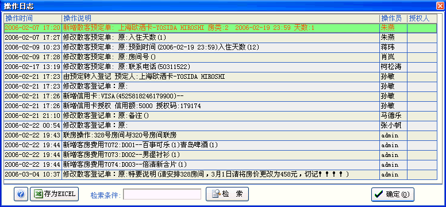Select the 联房操作 328号房间 log entry
The width and height of the screenshot is (446, 207).
pos(221,135)
